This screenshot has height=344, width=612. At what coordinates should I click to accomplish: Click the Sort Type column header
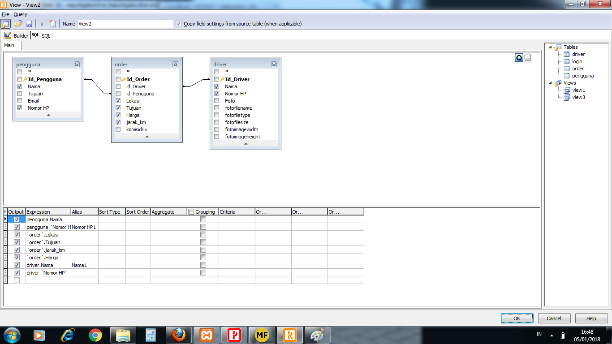(x=112, y=212)
